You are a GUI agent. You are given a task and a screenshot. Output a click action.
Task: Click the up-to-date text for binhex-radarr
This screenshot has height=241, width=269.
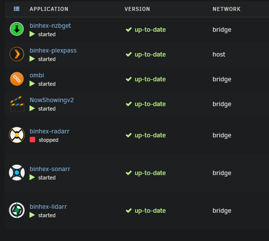(x=150, y=135)
